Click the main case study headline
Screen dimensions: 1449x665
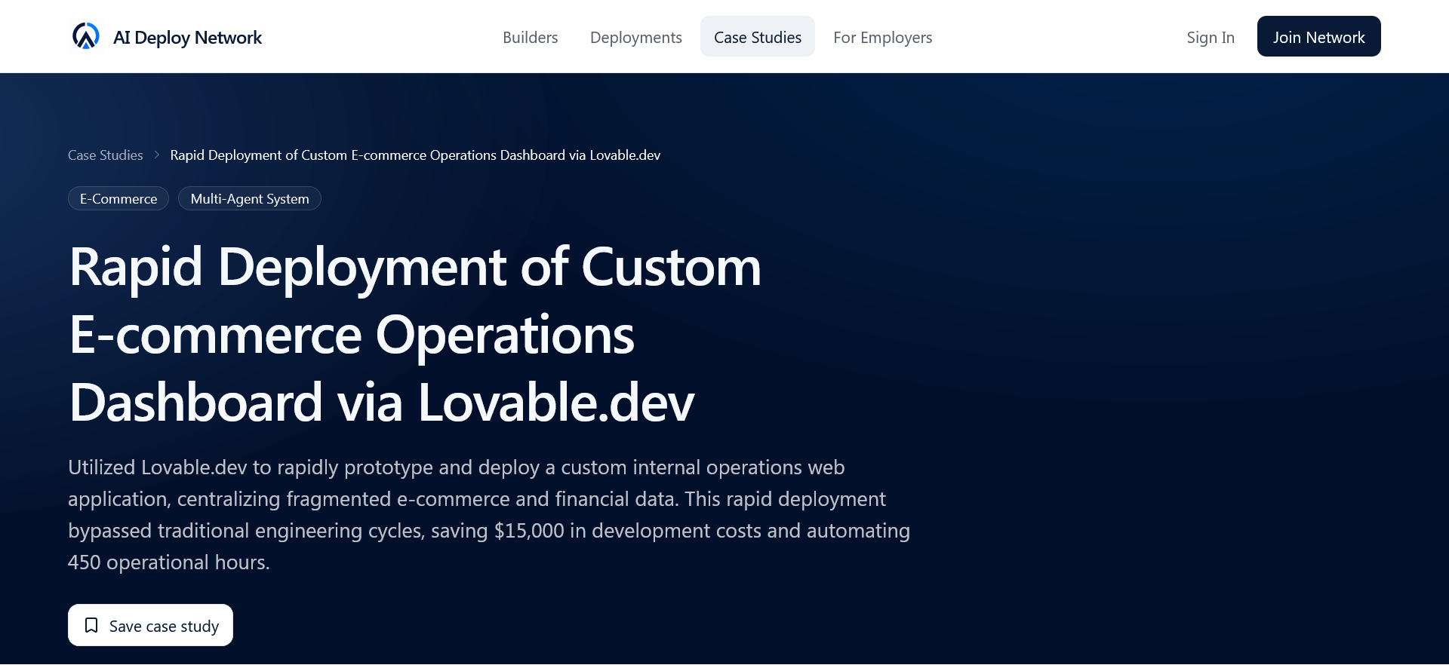point(415,335)
